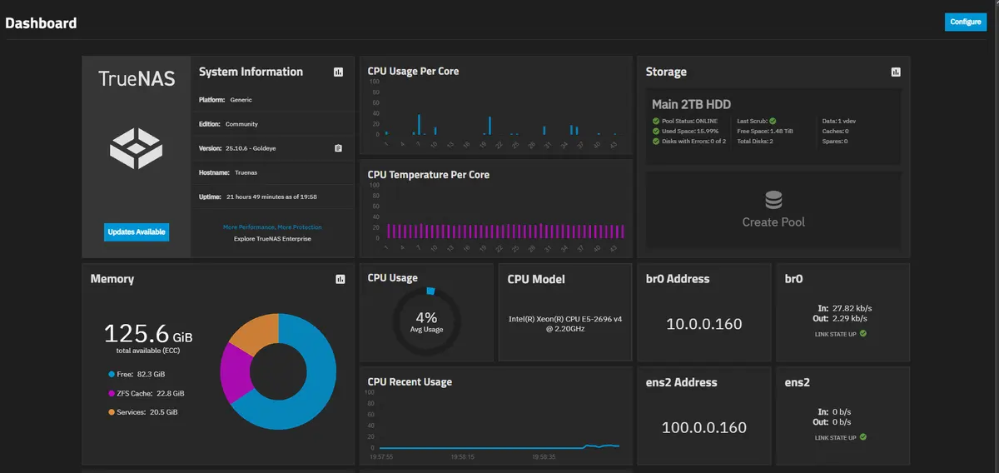Open the More Performance, More Protection link

point(272,227)
